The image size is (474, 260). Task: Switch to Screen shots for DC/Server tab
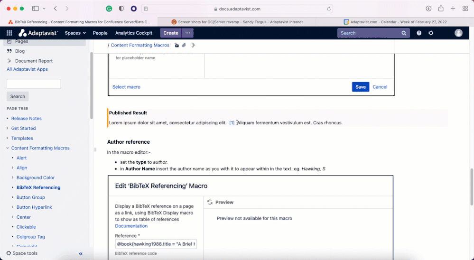click(x=237, y=22)
